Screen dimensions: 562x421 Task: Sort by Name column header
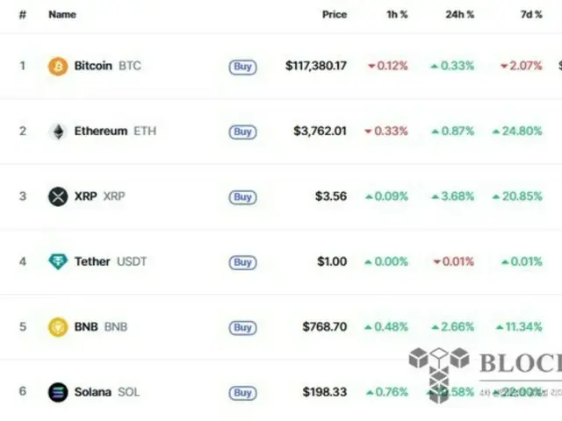click(62, 15)
